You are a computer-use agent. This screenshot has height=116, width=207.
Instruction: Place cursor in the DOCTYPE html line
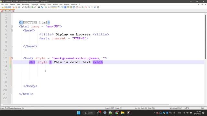(x=34, y=23)
